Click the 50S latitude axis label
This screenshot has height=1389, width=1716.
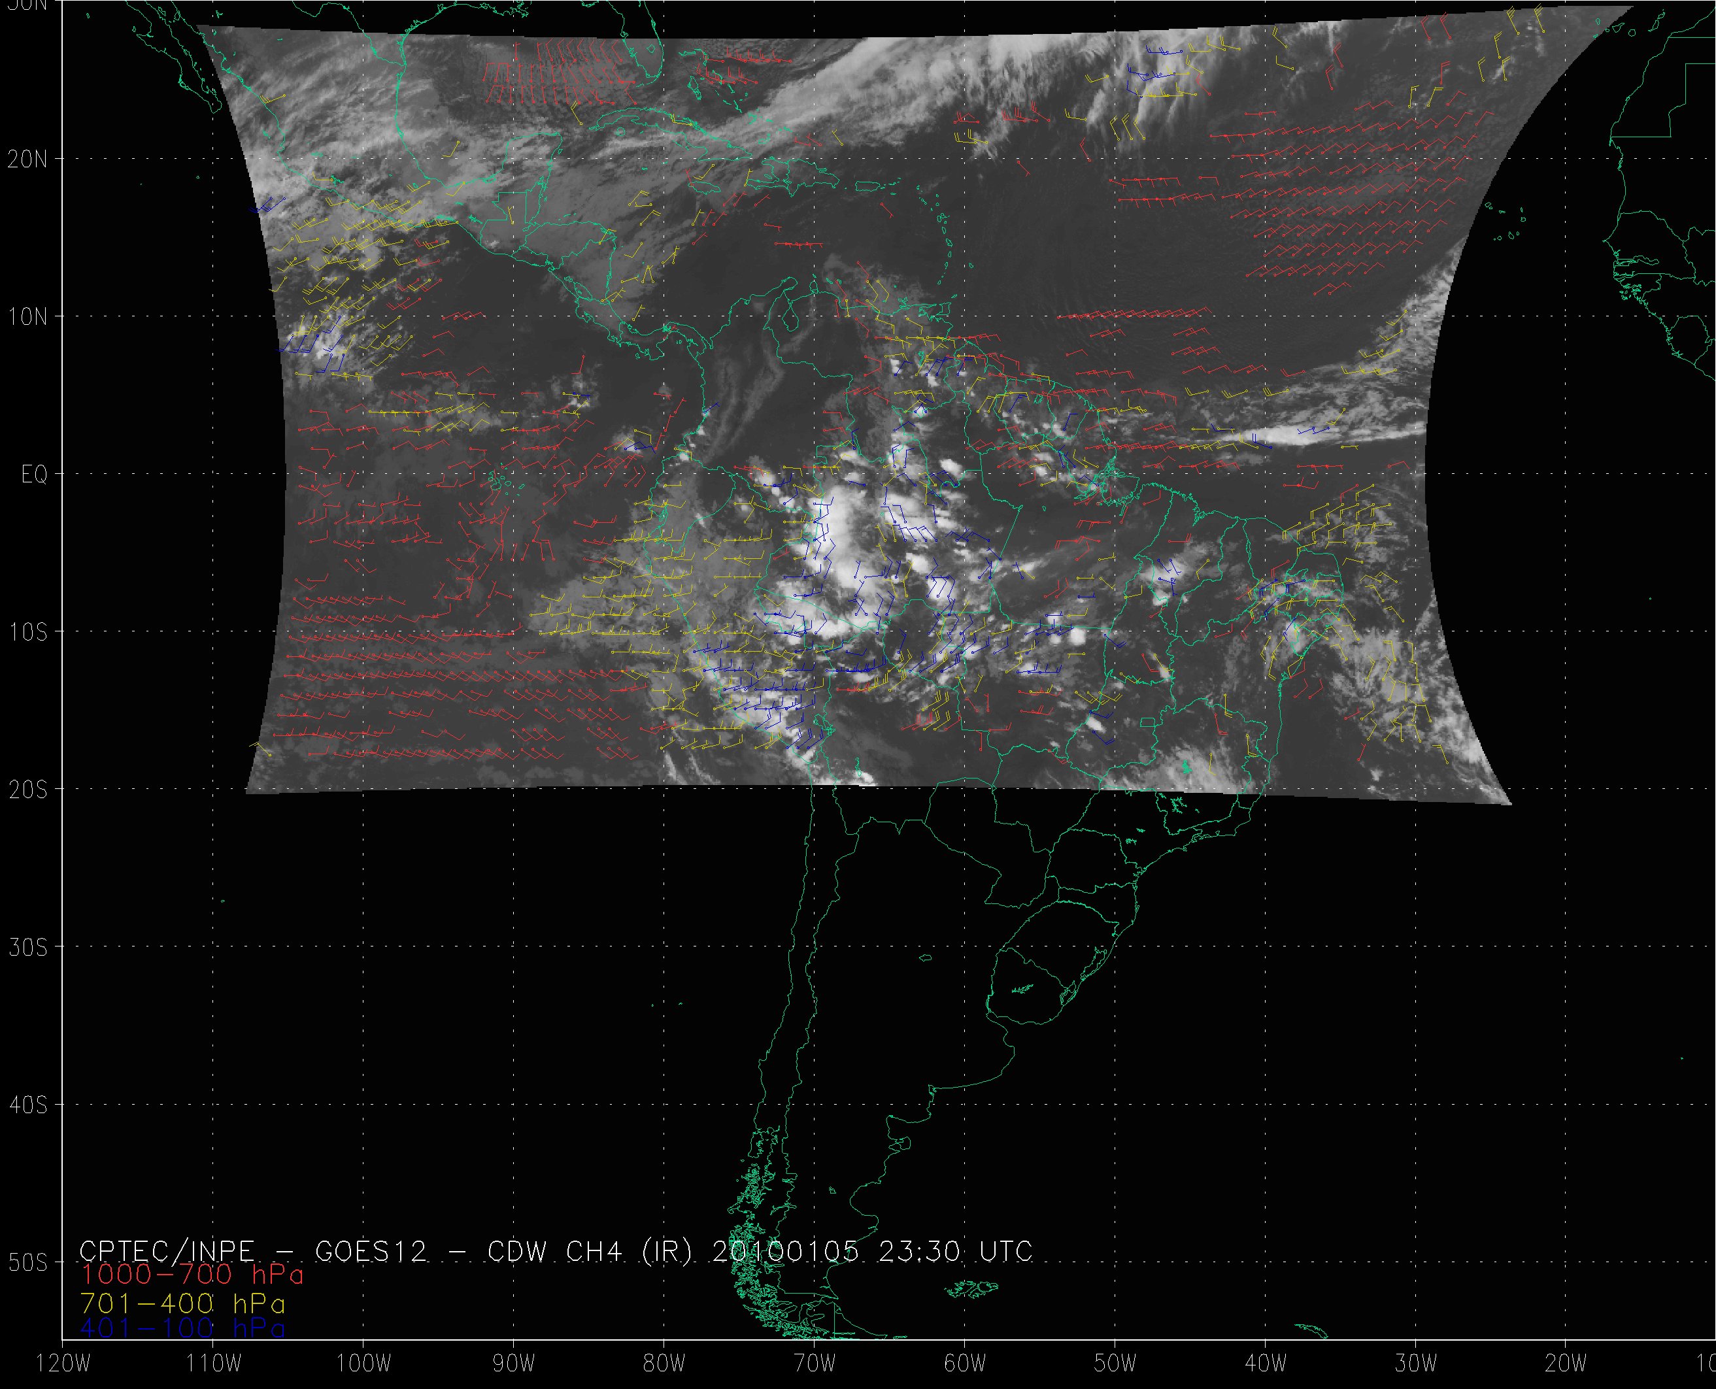[27, 1263]
